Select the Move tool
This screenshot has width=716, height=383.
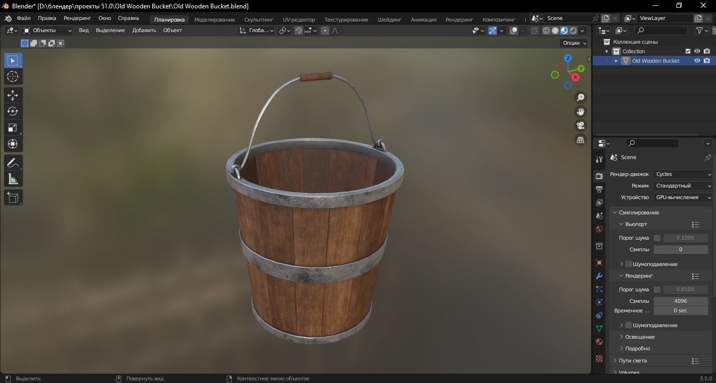pos(13,95)
